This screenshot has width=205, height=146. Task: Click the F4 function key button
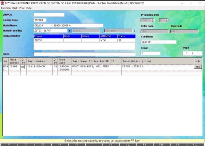tap(60, 145)
